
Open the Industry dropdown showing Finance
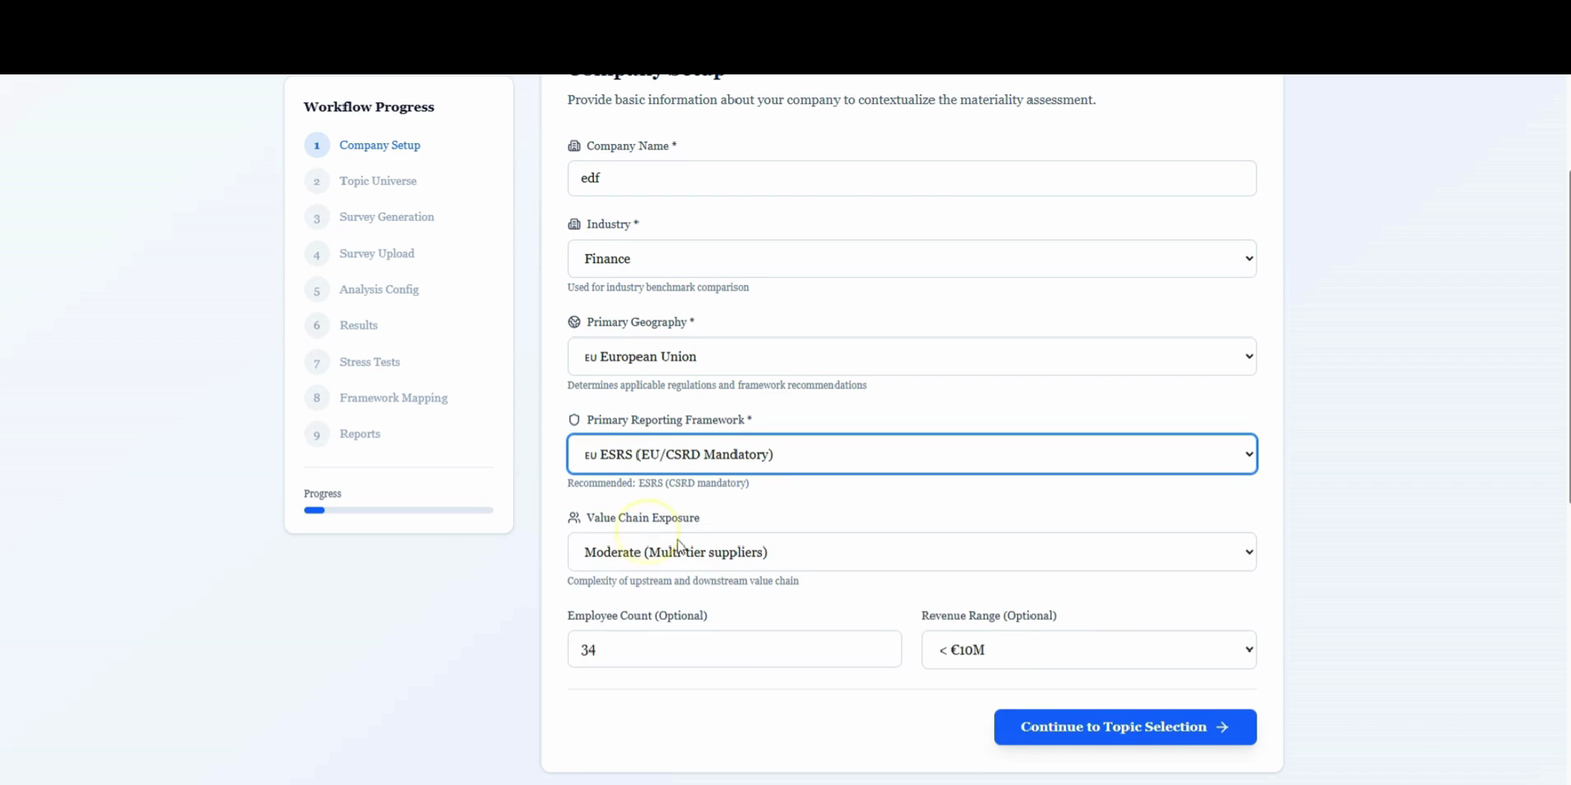click(x=912, y=258)
